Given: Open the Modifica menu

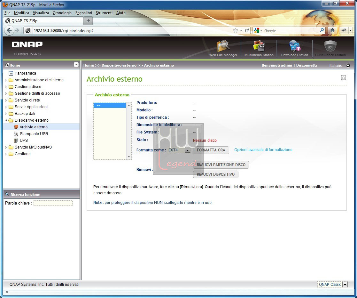Looking at the screenshot, I should [x=21, y=13].
